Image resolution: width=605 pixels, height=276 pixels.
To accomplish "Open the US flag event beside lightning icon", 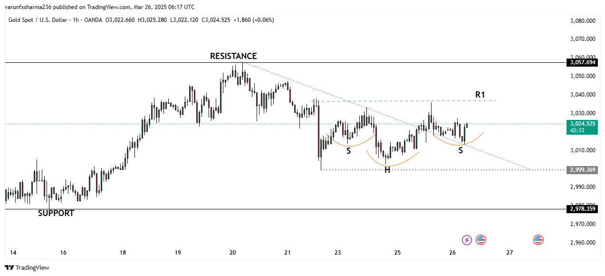I will [481, 240].
